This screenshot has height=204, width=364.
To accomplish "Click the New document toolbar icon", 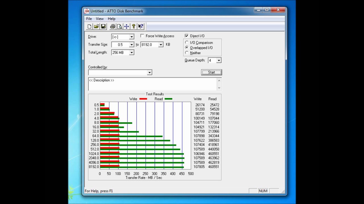I will point(89,26).
